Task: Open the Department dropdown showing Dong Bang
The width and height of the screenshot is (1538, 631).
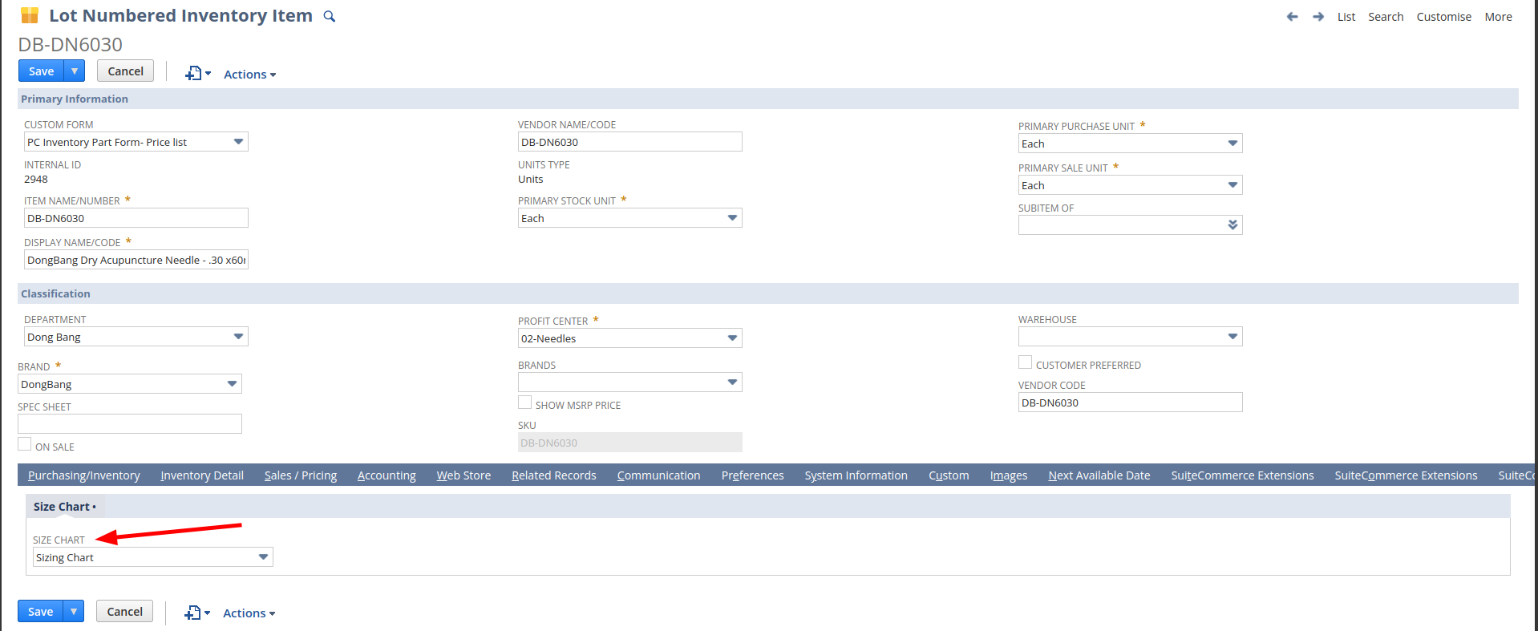Action: [238, 337]
